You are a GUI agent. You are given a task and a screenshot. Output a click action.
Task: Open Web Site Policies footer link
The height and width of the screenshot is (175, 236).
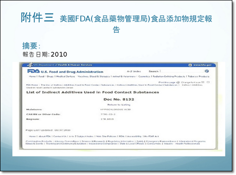tap(106, 136)
